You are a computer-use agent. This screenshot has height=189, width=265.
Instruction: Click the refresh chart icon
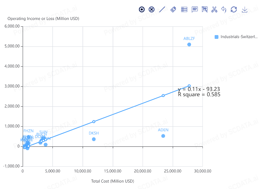click(x=234, y=9)
